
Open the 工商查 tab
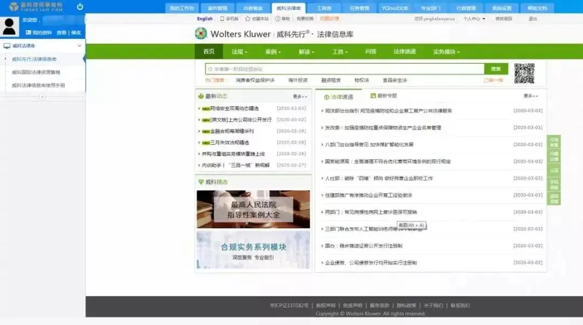coord(324,8)
